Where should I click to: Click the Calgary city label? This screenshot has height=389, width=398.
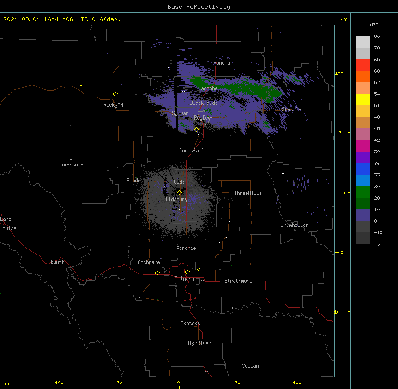click(184, 279)
